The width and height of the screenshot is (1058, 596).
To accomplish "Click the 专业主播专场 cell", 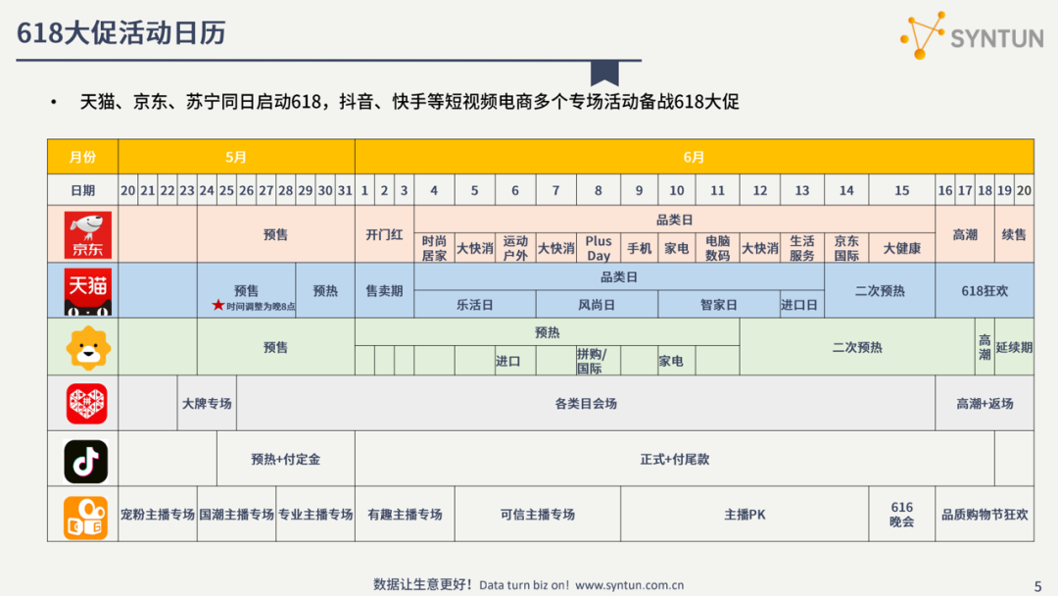I will (315, 515).
